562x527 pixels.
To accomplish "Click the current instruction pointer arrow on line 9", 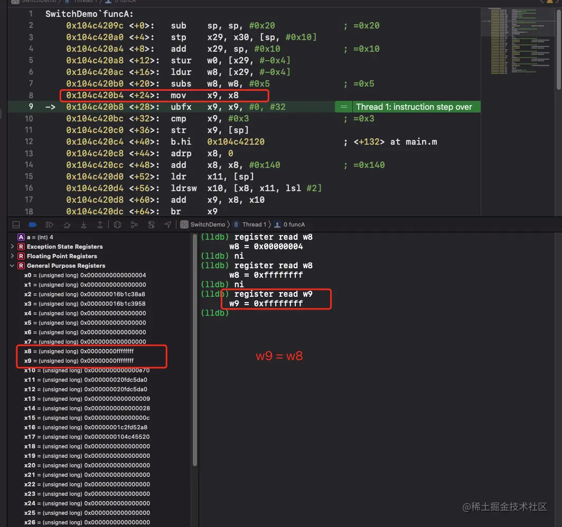I will tap(51, 107).
